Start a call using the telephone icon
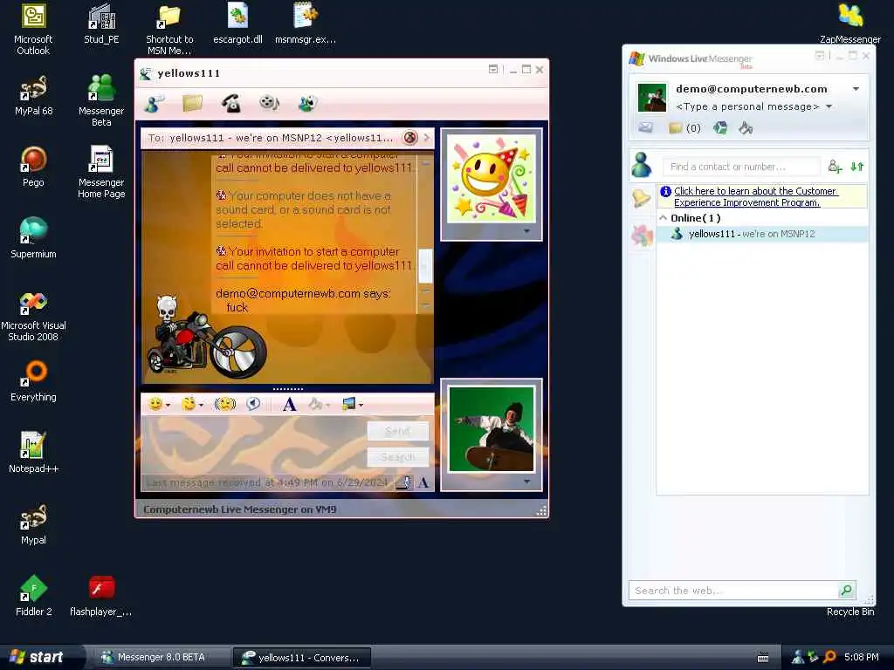 230,103
